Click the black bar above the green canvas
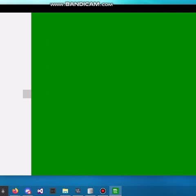Screen dimensions: 196x196 [x=98, y=9]
